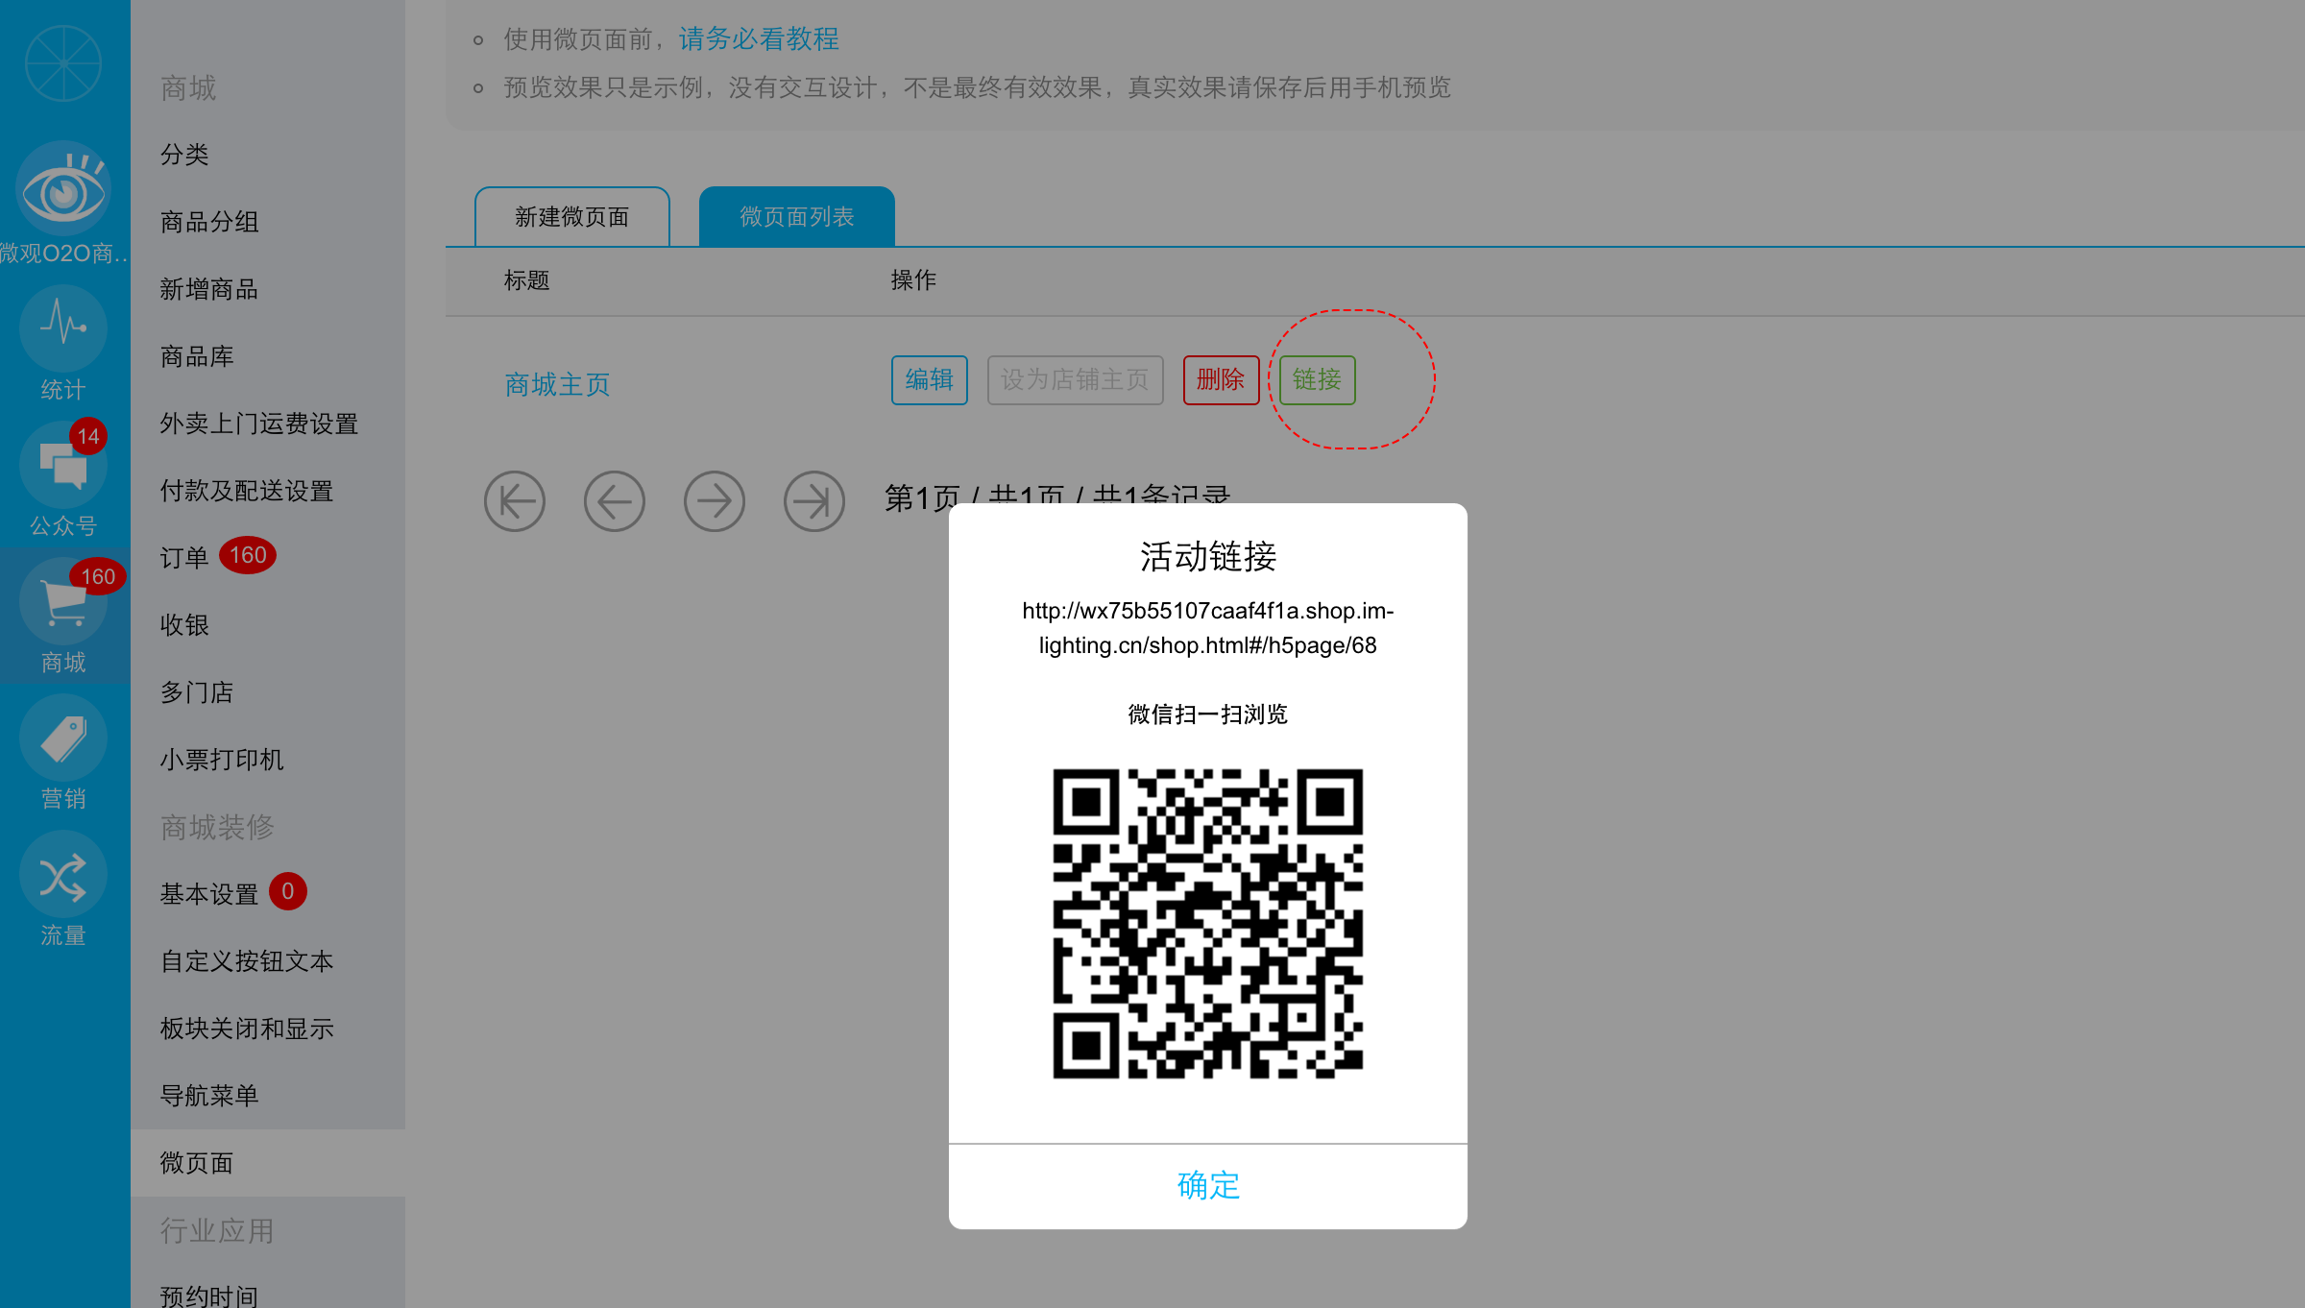The height and width of the screenshot is (1308, 2305).
Task: Select 商品分组 in the sidebar menu
Action: tap(209, 222)
